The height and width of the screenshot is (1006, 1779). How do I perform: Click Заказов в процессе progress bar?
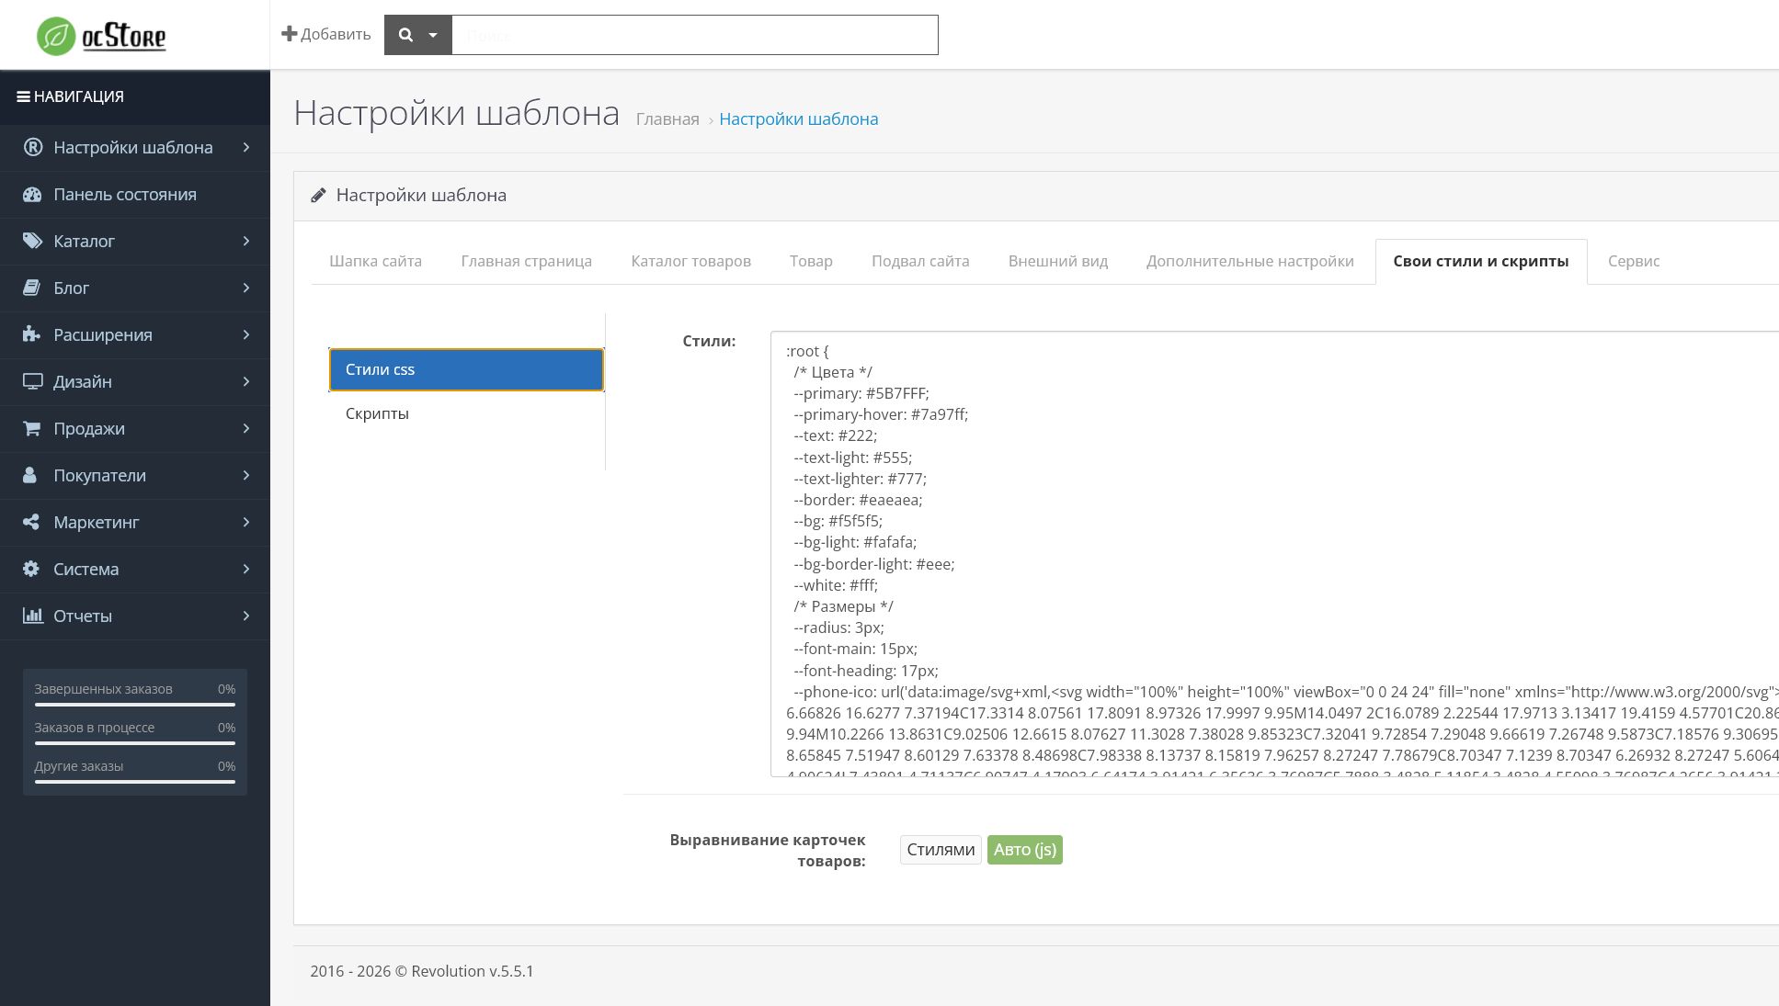135,743
